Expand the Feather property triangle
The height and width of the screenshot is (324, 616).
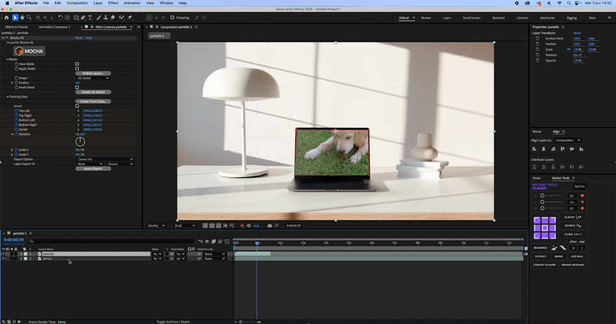[x=12, y=83]
